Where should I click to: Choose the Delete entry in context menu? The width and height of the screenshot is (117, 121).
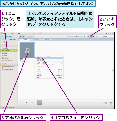49,77
